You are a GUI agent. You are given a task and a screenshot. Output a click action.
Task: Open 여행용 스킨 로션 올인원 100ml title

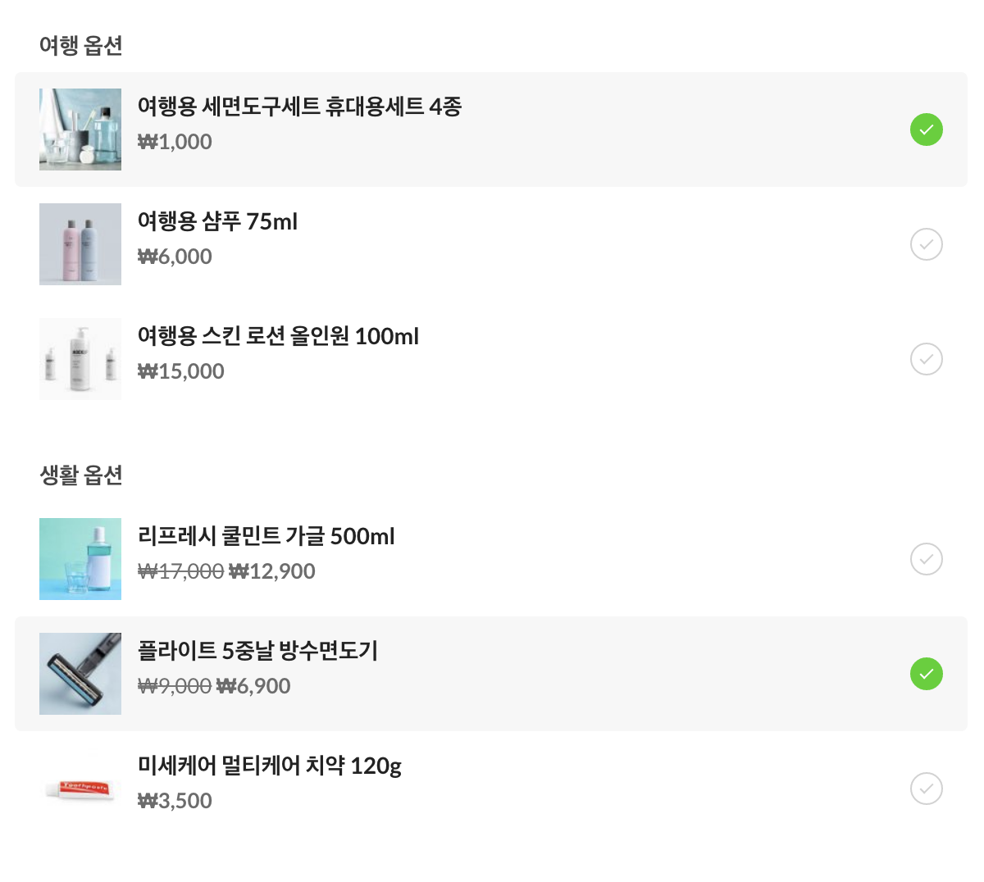(x=278, y=336)
